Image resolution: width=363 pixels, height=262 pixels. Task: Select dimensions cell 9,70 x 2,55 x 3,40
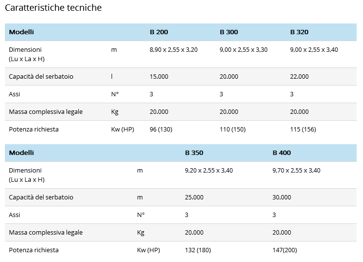(x=296, y=171)
